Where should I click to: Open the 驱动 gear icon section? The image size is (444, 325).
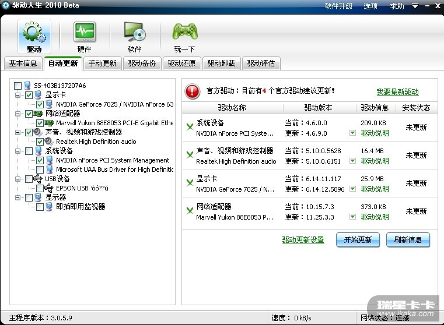[34, 36]
